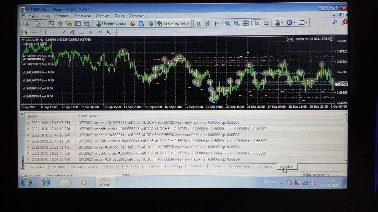The width and height of the screenshot is (378, 212).
Task: Switch chart to line chart
Action: point(217,23)
